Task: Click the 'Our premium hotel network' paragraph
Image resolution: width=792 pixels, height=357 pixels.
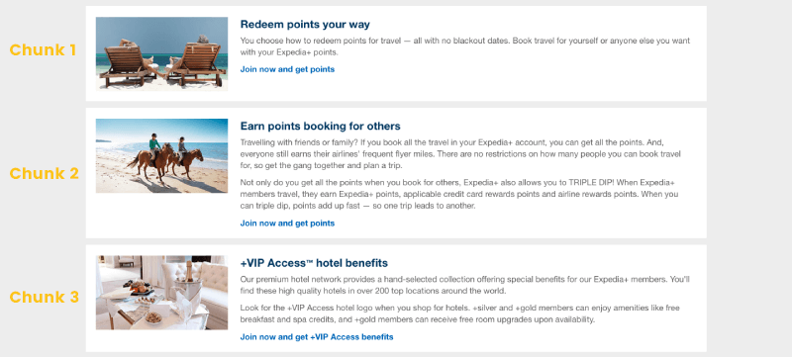Action: (465, 285)
